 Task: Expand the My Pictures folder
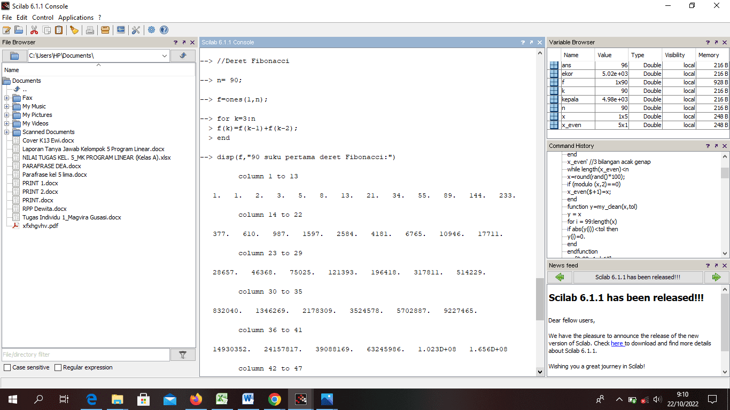[7, 115]
